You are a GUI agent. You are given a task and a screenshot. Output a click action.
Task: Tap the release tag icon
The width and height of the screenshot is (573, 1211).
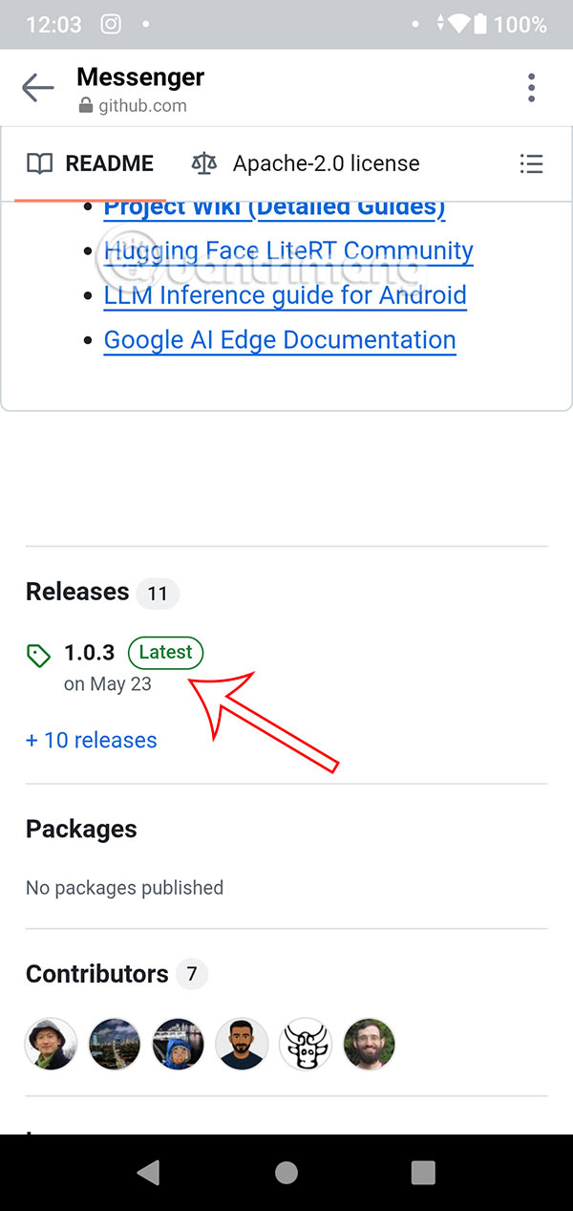click(38, 656)
